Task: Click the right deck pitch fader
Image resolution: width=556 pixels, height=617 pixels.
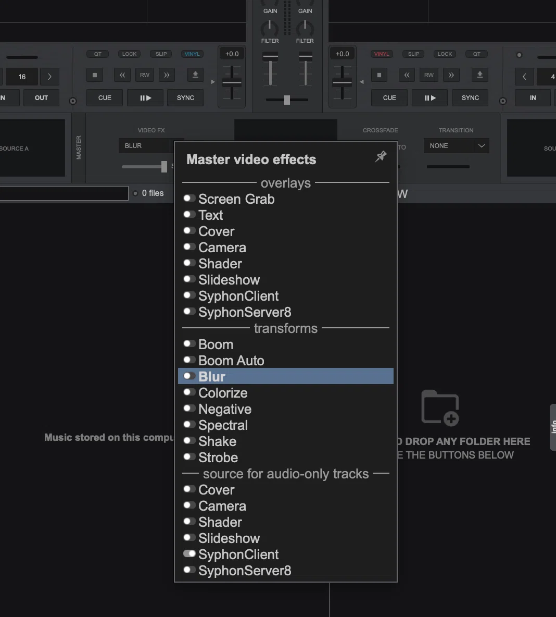Action: pyautogui.click(x=342, y=83)
